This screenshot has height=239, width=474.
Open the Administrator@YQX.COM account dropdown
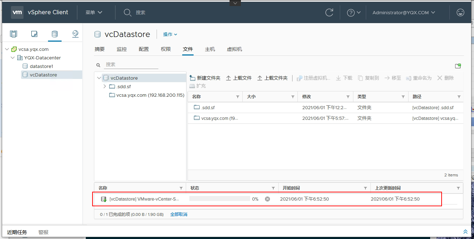click(x=402, y=12)
